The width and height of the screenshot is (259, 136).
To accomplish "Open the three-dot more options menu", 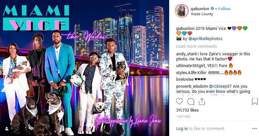I will 254,129.
